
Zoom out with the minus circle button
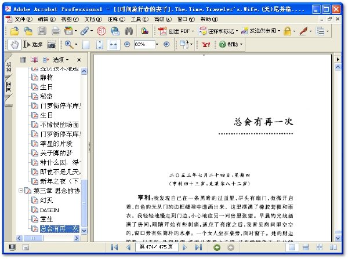[127, 45]
